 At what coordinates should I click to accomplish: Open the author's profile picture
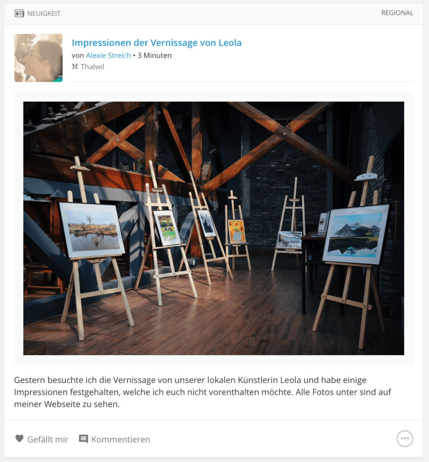pyautogui.click(x=38, y=58)
